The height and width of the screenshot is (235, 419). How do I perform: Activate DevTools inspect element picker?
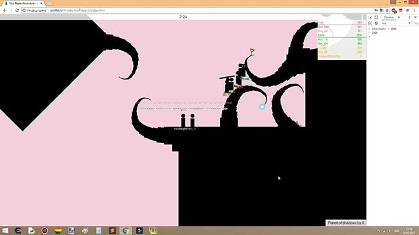370,18
